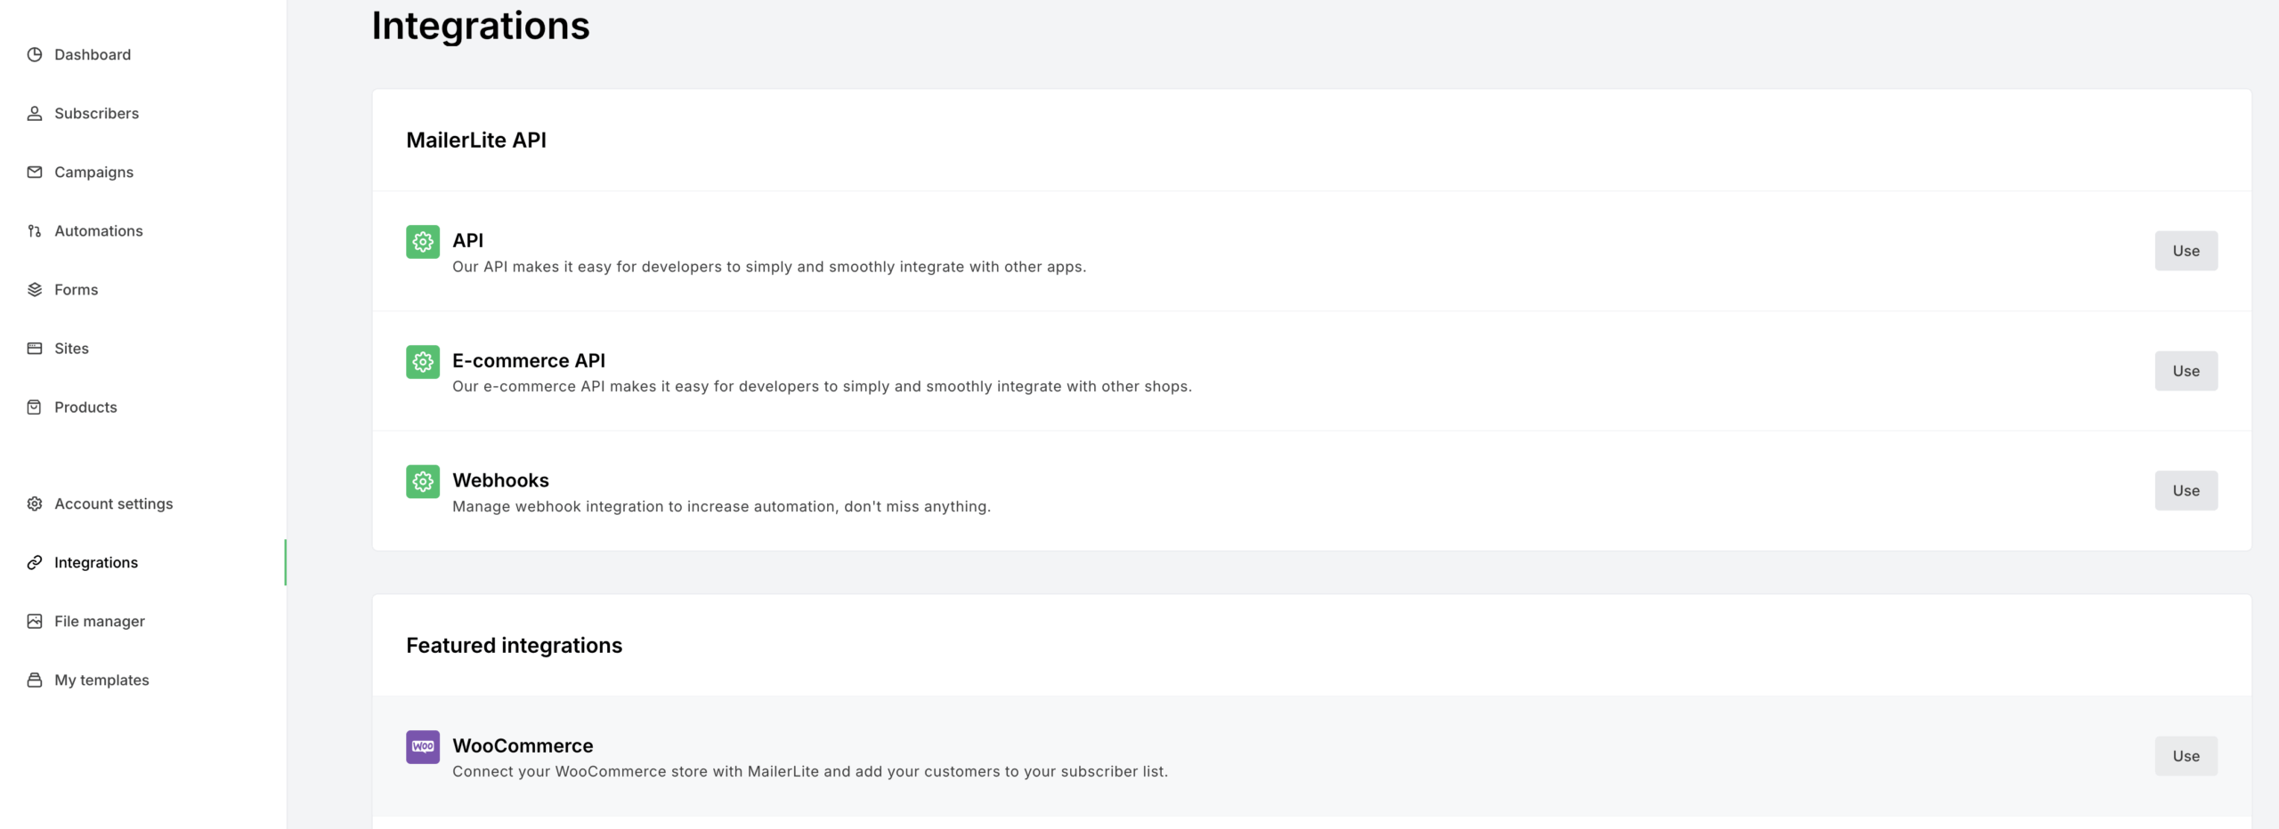
Task: Click the Campaigns envelope icon
Action: (x=35, y=172)
